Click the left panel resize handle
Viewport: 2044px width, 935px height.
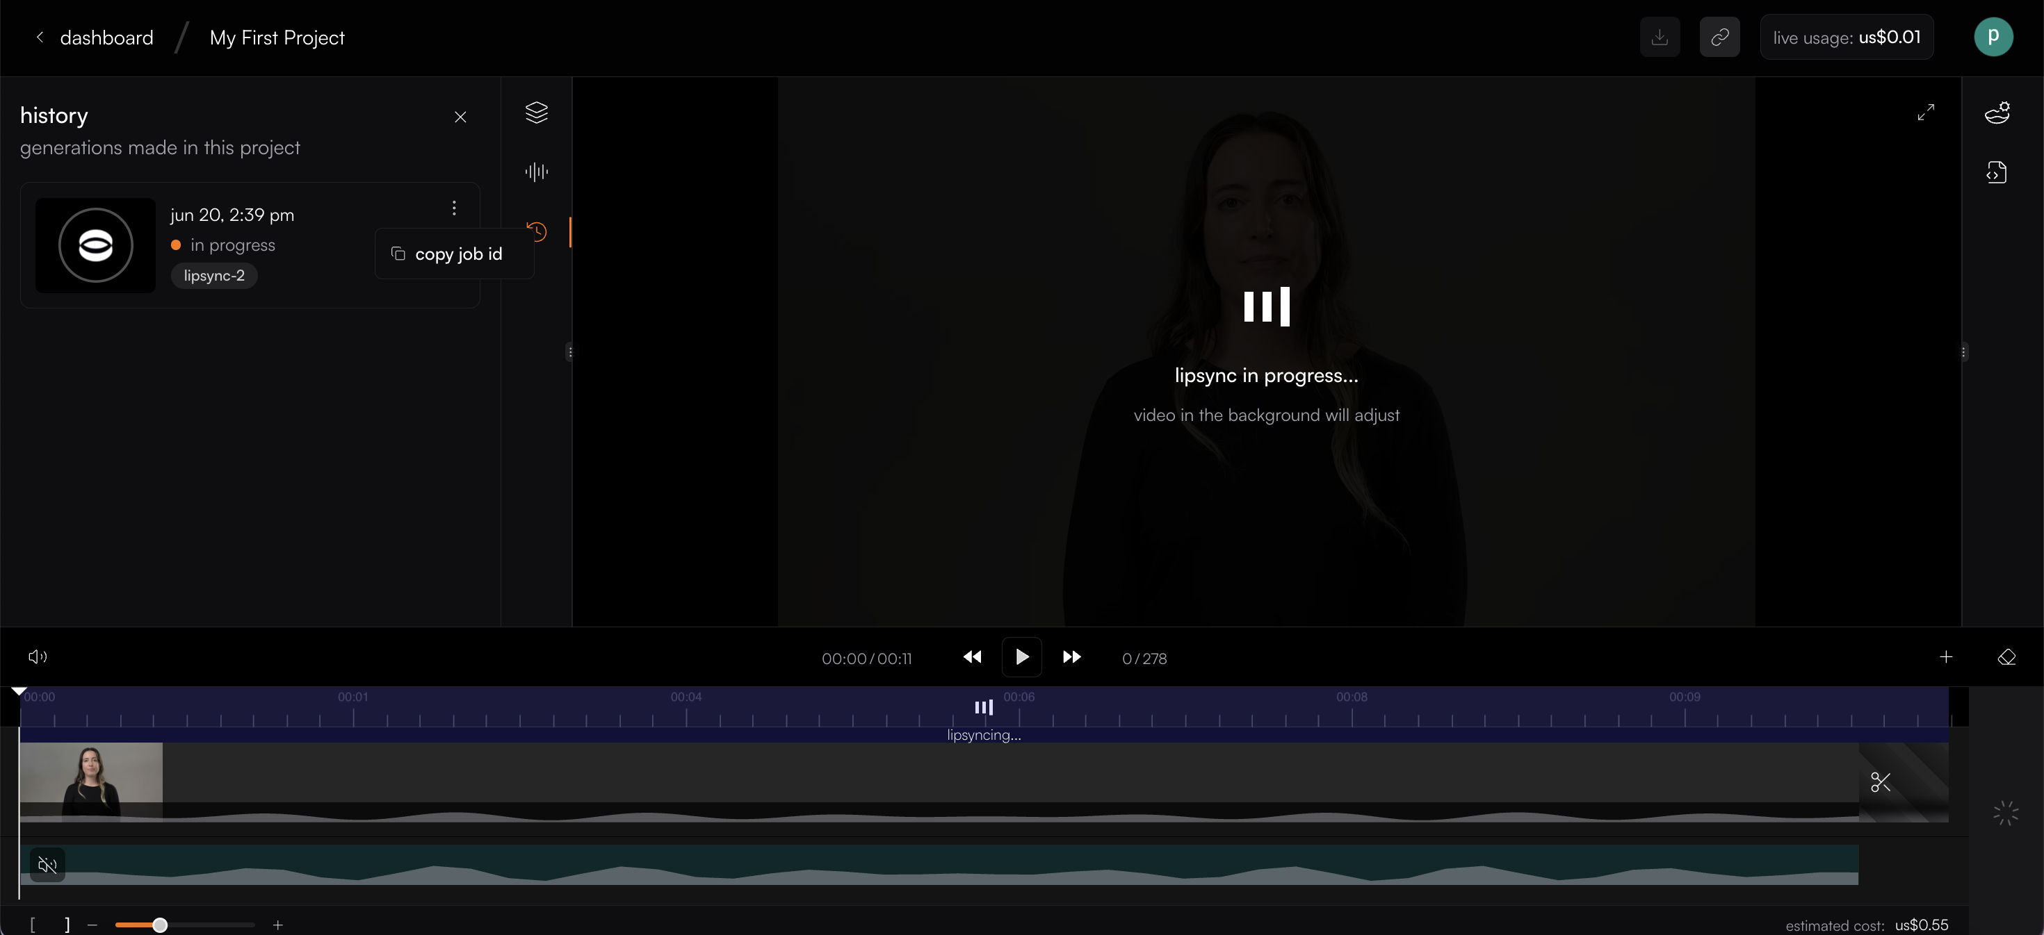[569, 351]
